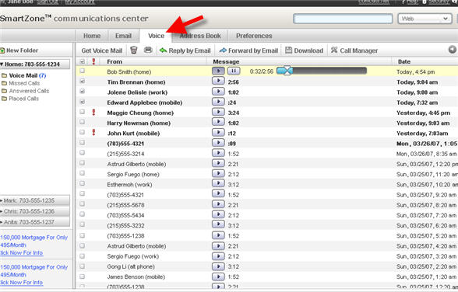Open the Web search type dropdown

(424, 19)
